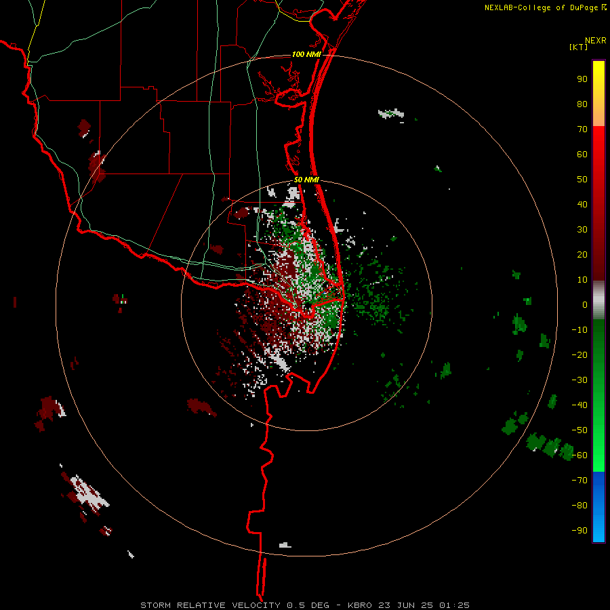Viewport: 610px width, 610px height.
Task: Click the 90 value on velocity scale
Action: pyautogui.click(x=582, y=79)
